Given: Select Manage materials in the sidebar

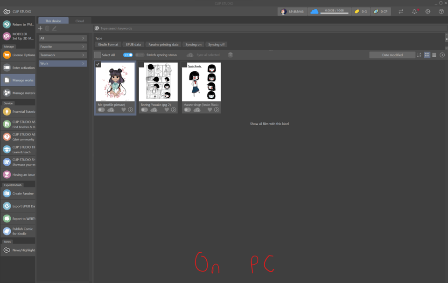Looking at the screenshot, I should pyautogui.click(x=18, y=92).
